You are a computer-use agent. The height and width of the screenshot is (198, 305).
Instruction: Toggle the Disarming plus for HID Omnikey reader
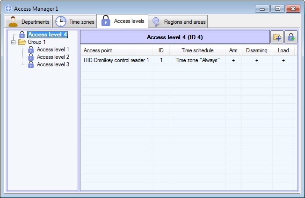click(257, 61)
